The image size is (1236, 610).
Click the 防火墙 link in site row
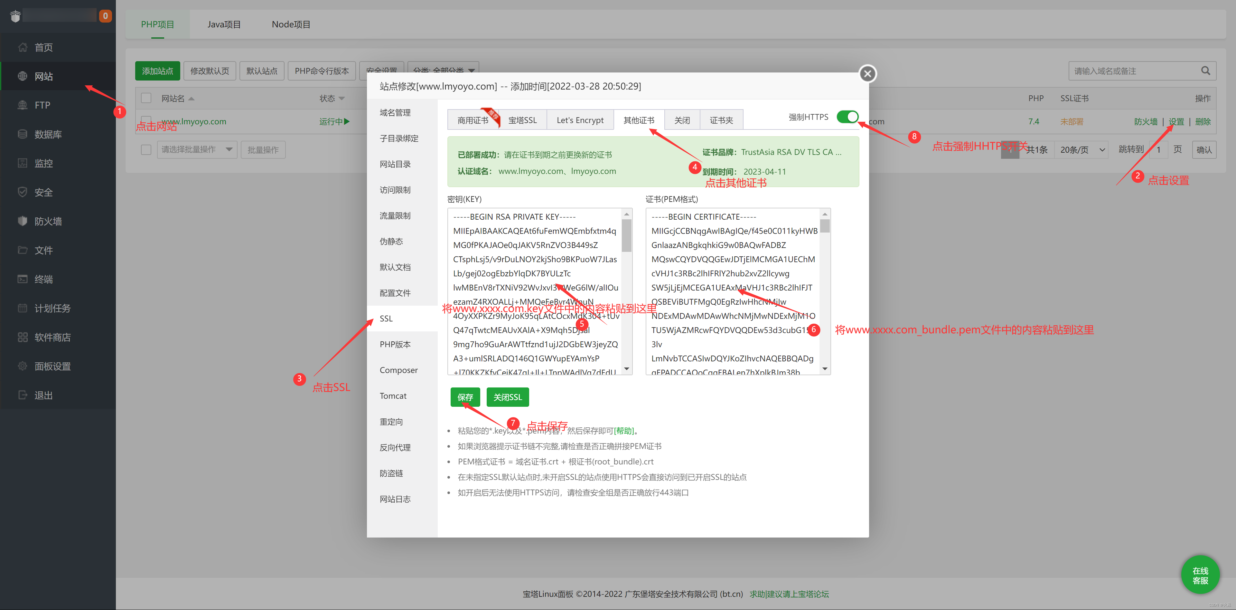pyautogui.click(x=1145, y=121)
